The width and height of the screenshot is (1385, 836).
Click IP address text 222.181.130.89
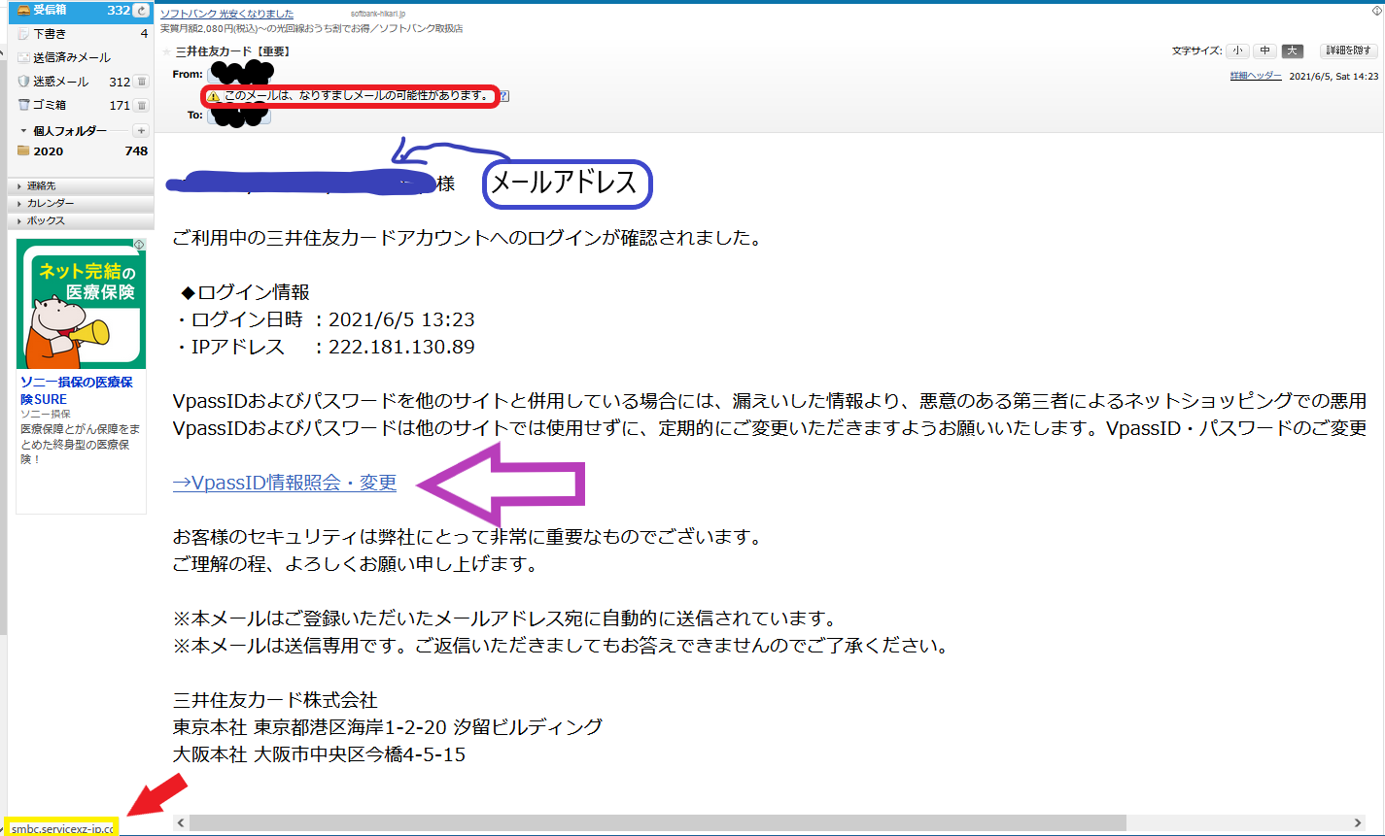(401, 347)
